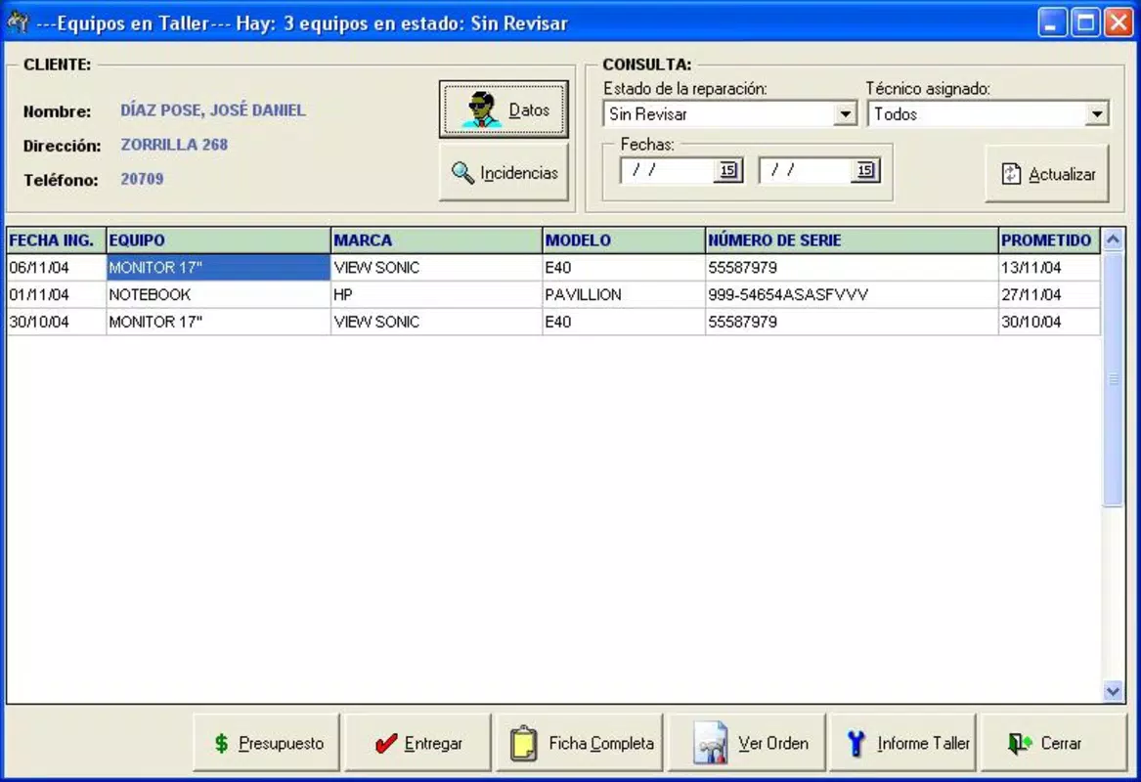The image size is (1141, 782).
Task: Click the scrollbar down arrow of the table
Action: (1113, 691)
